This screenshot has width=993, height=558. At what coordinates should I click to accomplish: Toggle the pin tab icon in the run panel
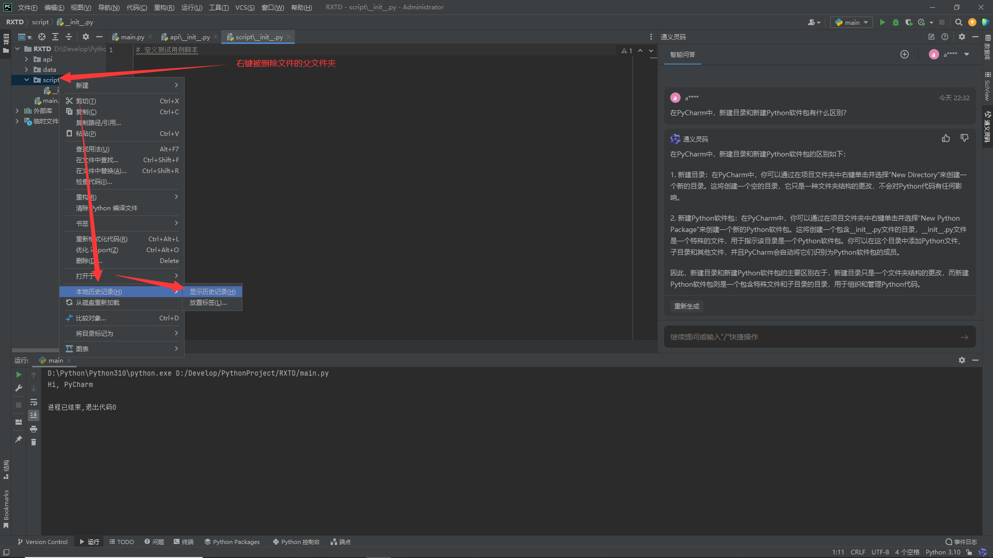pyautogui.click(x=19, y=439)
